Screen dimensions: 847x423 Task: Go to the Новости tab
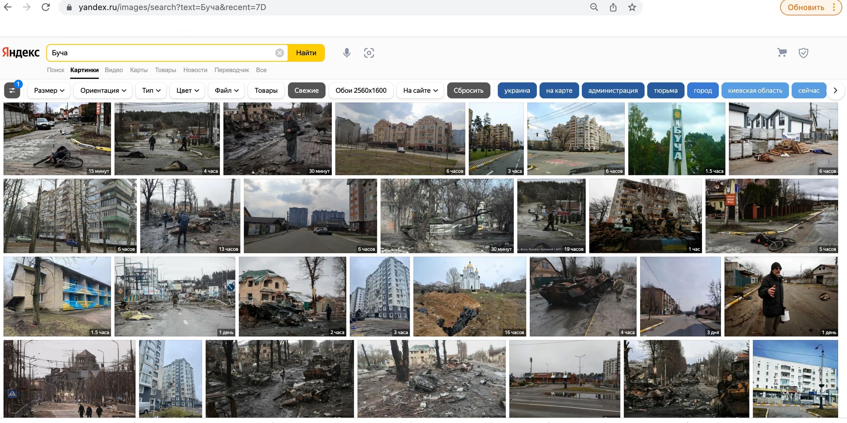(195, 70)
